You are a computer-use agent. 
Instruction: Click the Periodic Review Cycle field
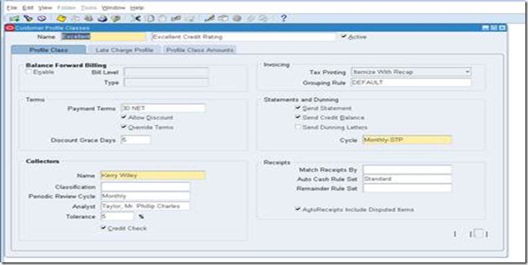tap(145, 196)
